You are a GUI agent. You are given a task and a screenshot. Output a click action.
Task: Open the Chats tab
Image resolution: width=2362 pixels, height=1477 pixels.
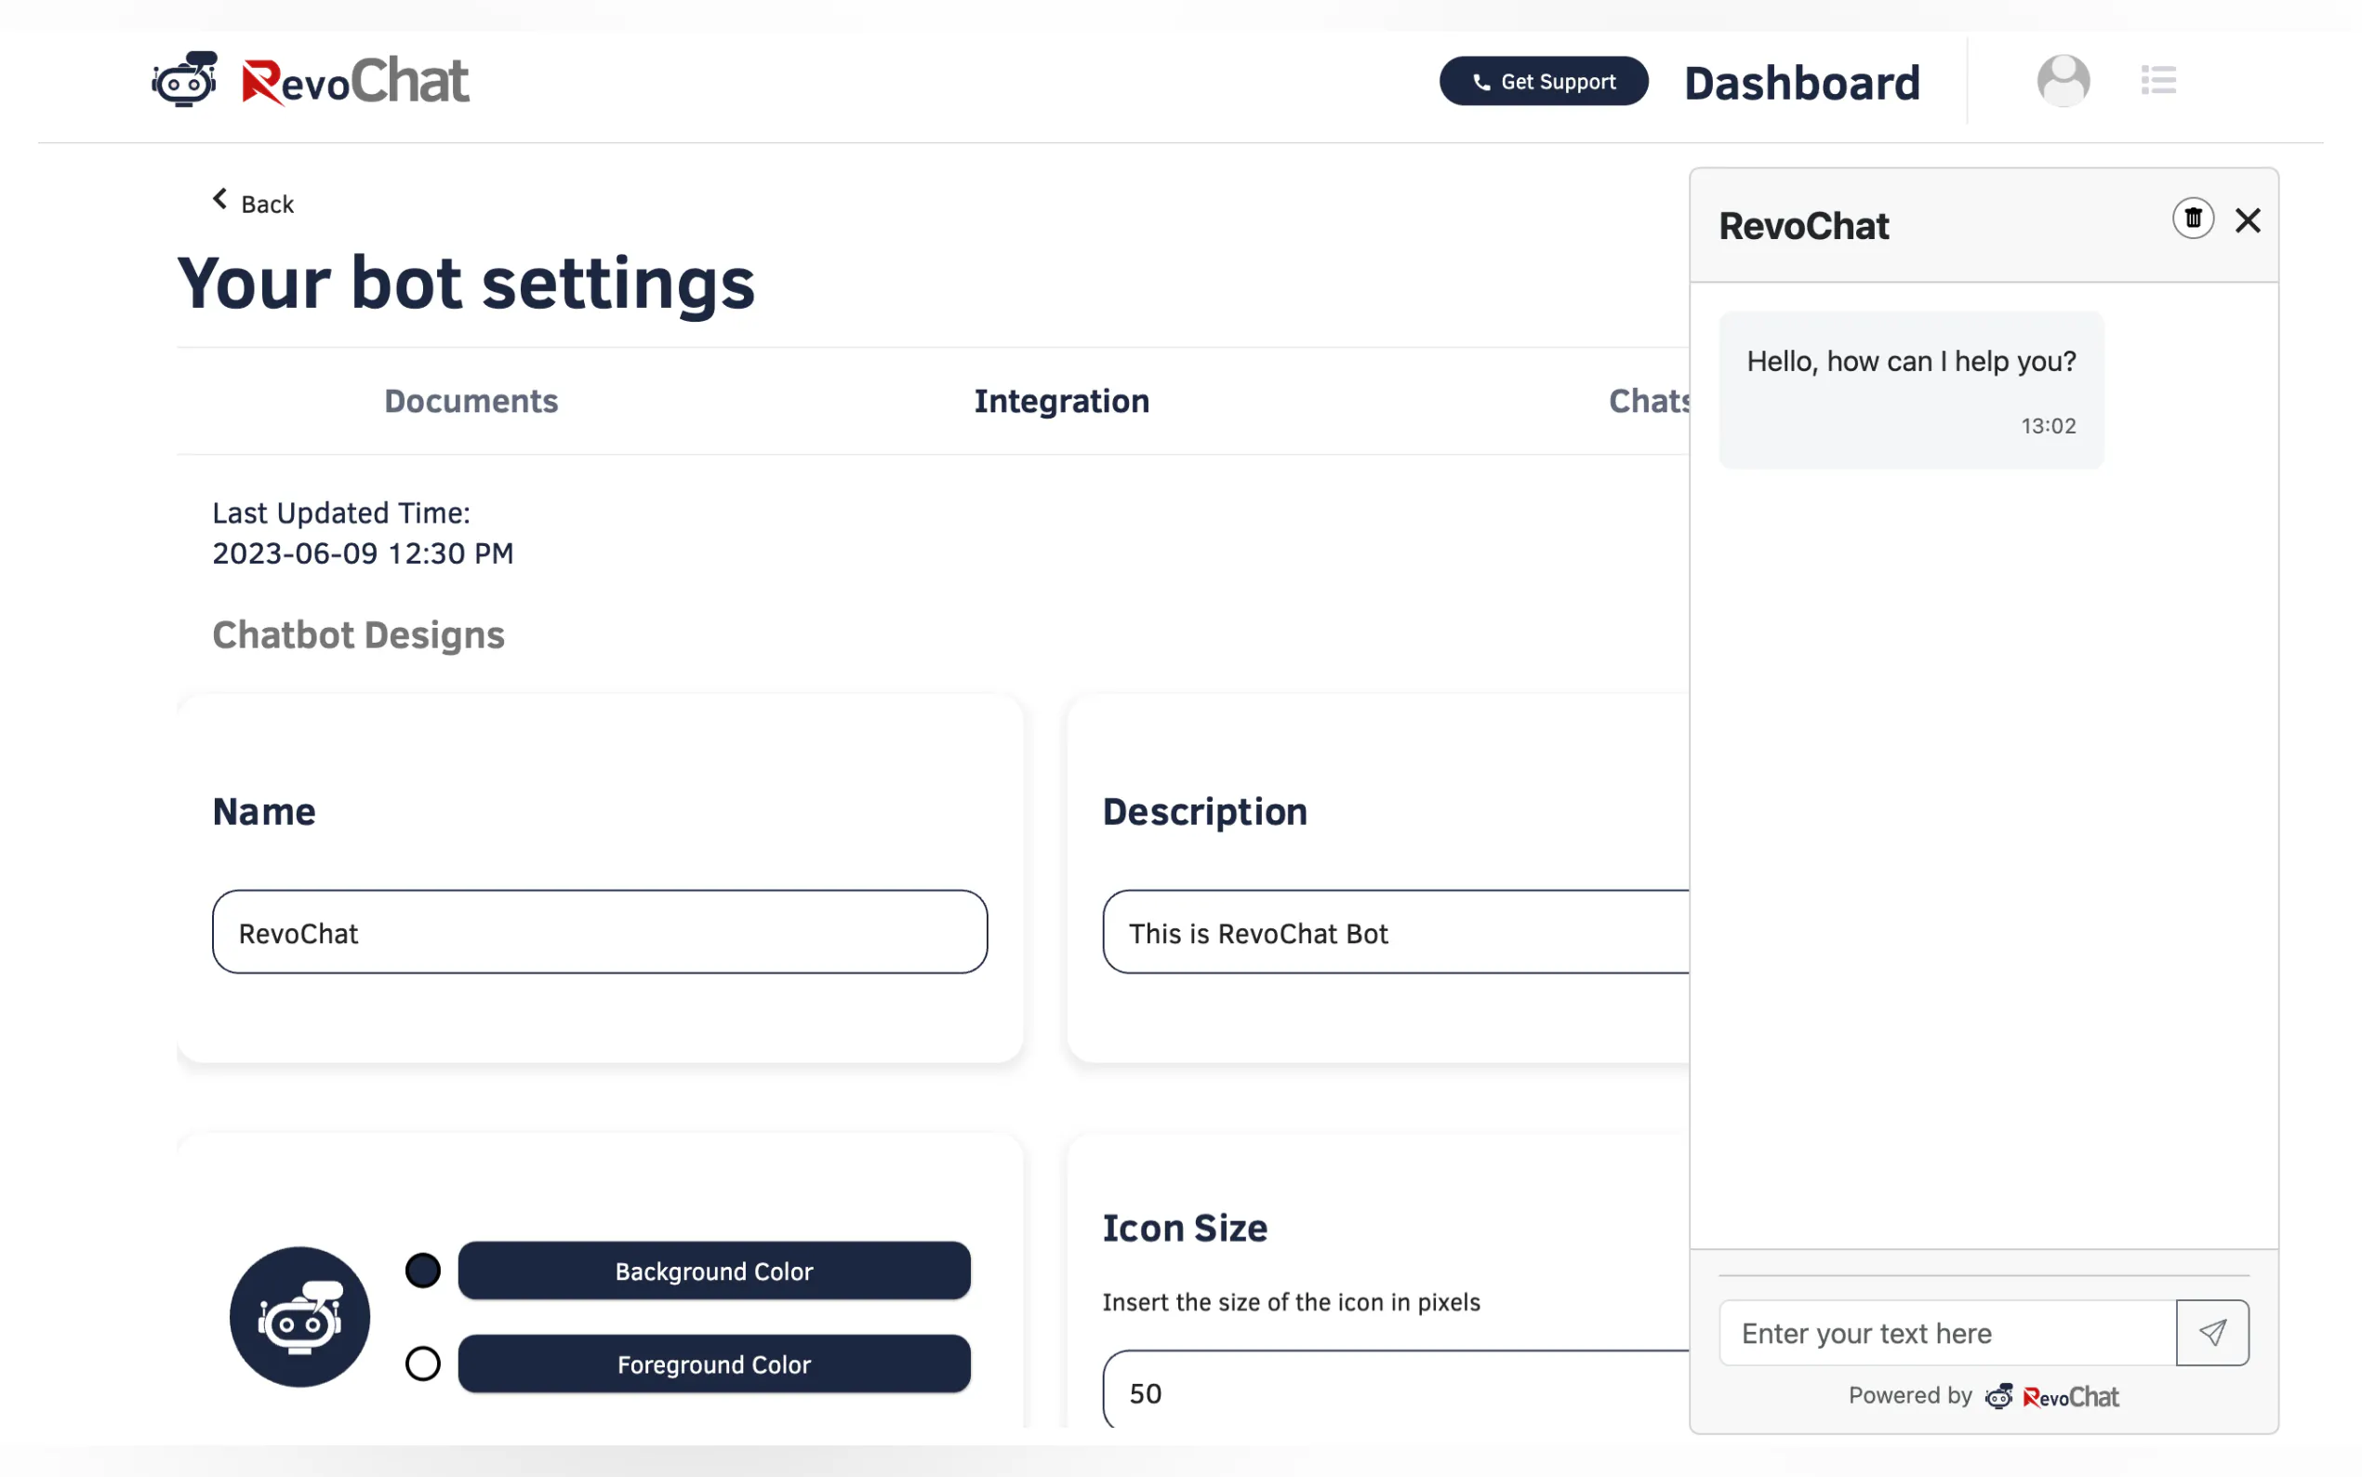[x=1648, y=402]
